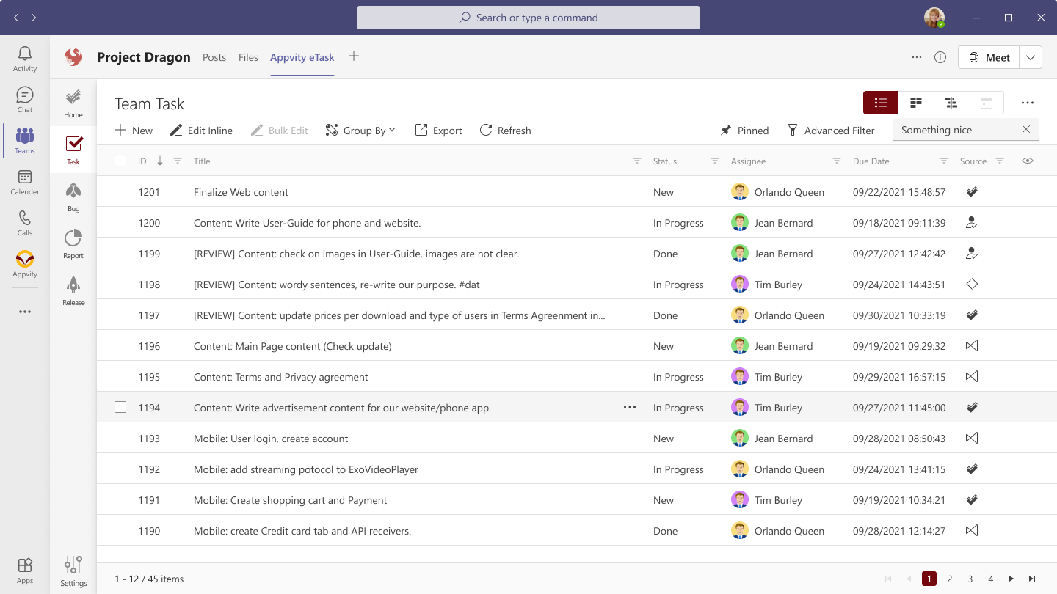Open the Appvity app in the Teams sidebar
This screenshot has height=594, width=1057.
24,265
